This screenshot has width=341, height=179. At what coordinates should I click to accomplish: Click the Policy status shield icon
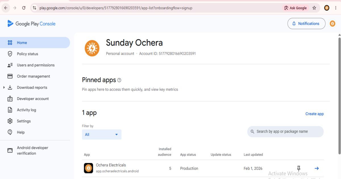[10, 54]
